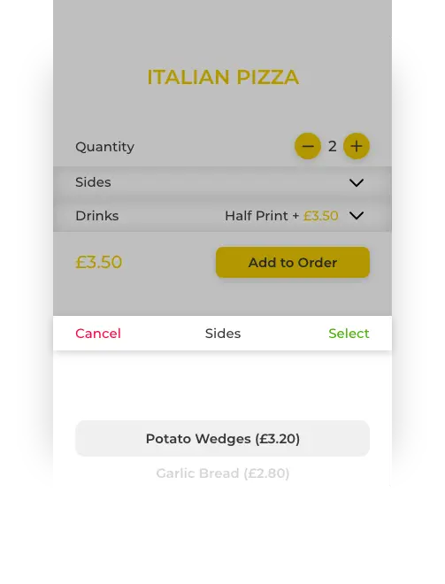
Task: Click empty picker area above Potato Wedges
Action: [x=223, y=386]
